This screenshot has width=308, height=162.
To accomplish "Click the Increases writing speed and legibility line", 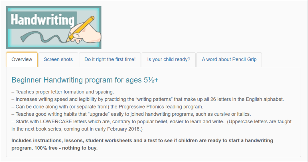I will (x=148, y=99).
